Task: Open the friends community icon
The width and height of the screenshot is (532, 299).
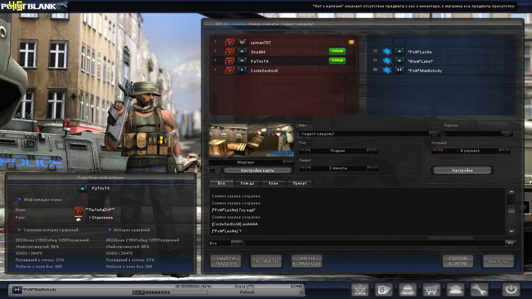Action: [x=455, y=290]
